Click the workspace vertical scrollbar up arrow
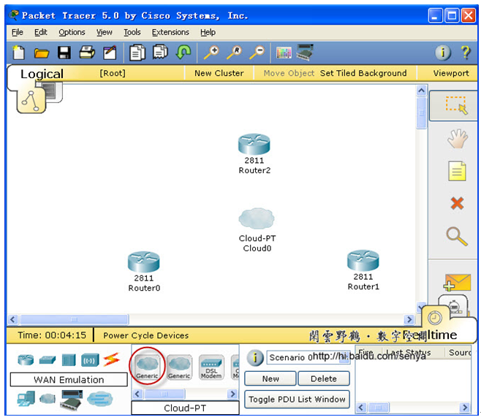The height and width of the screenshot is (420, 481). pyautogui.click(x=422, y=91)
